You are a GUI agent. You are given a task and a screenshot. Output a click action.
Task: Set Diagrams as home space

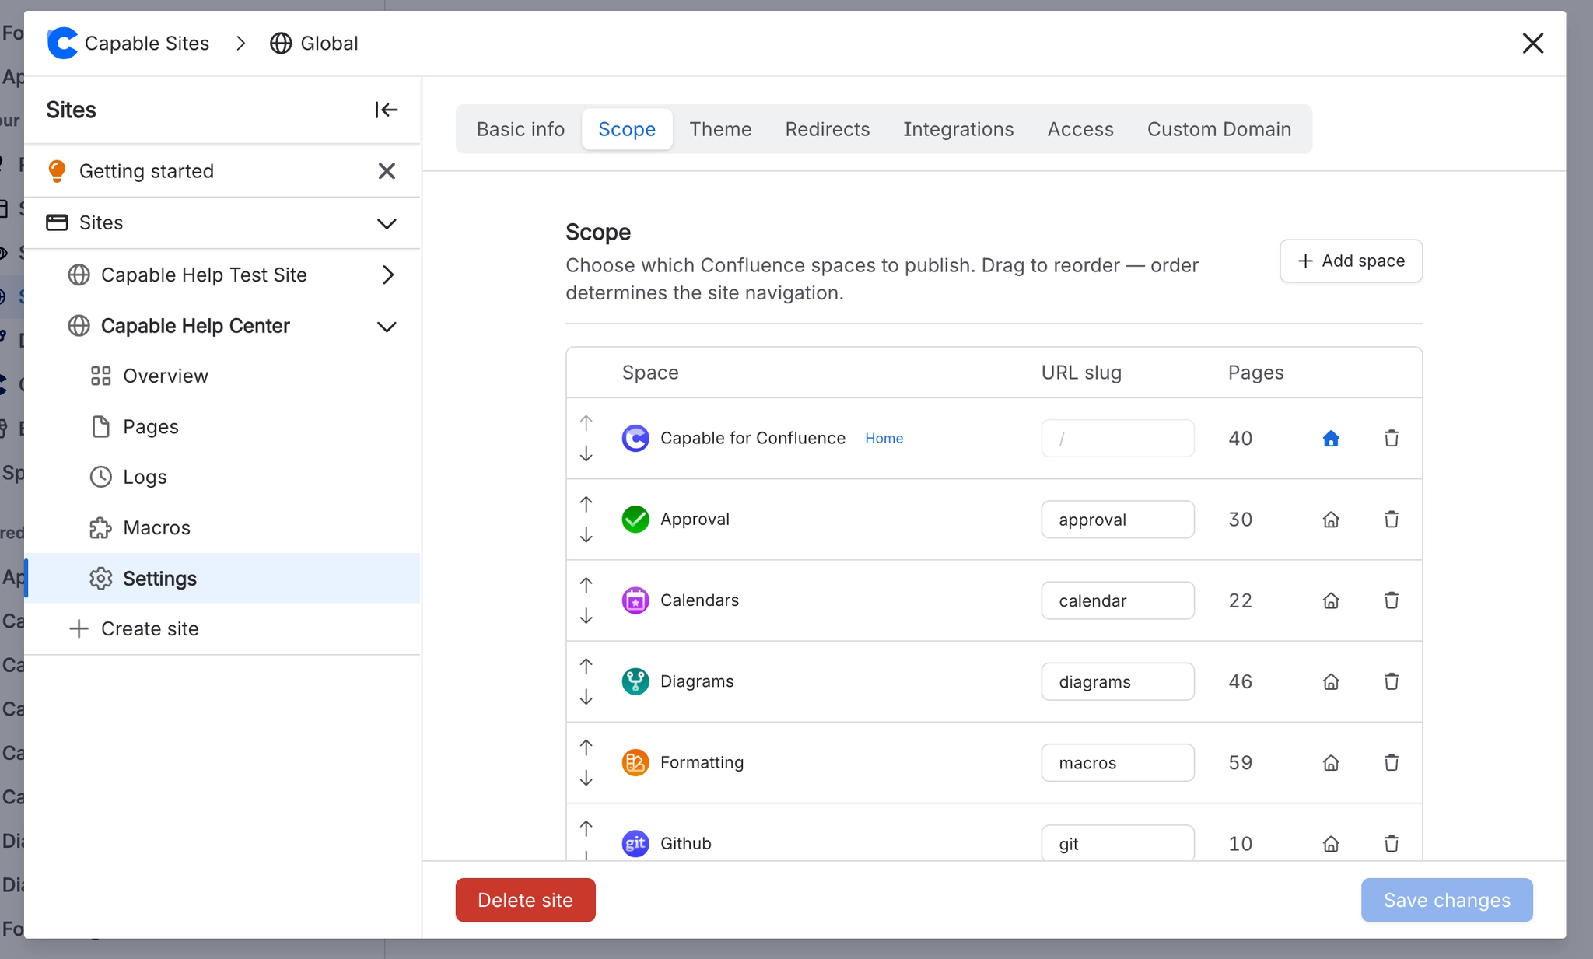pyautogui.click(x=1331, y=681)
